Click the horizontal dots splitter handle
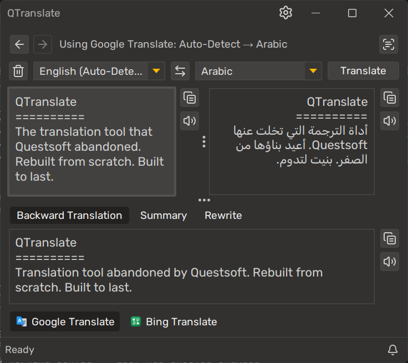The height and width of the screenshot is (363, 408). click(x=204, y=200)
